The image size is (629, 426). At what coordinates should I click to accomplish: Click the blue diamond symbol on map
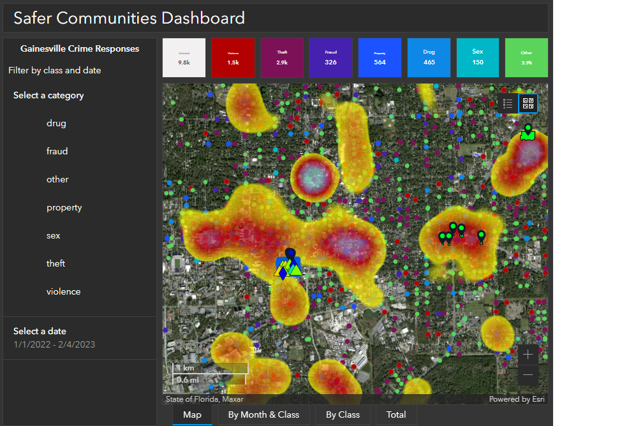(x=283, y=274)
